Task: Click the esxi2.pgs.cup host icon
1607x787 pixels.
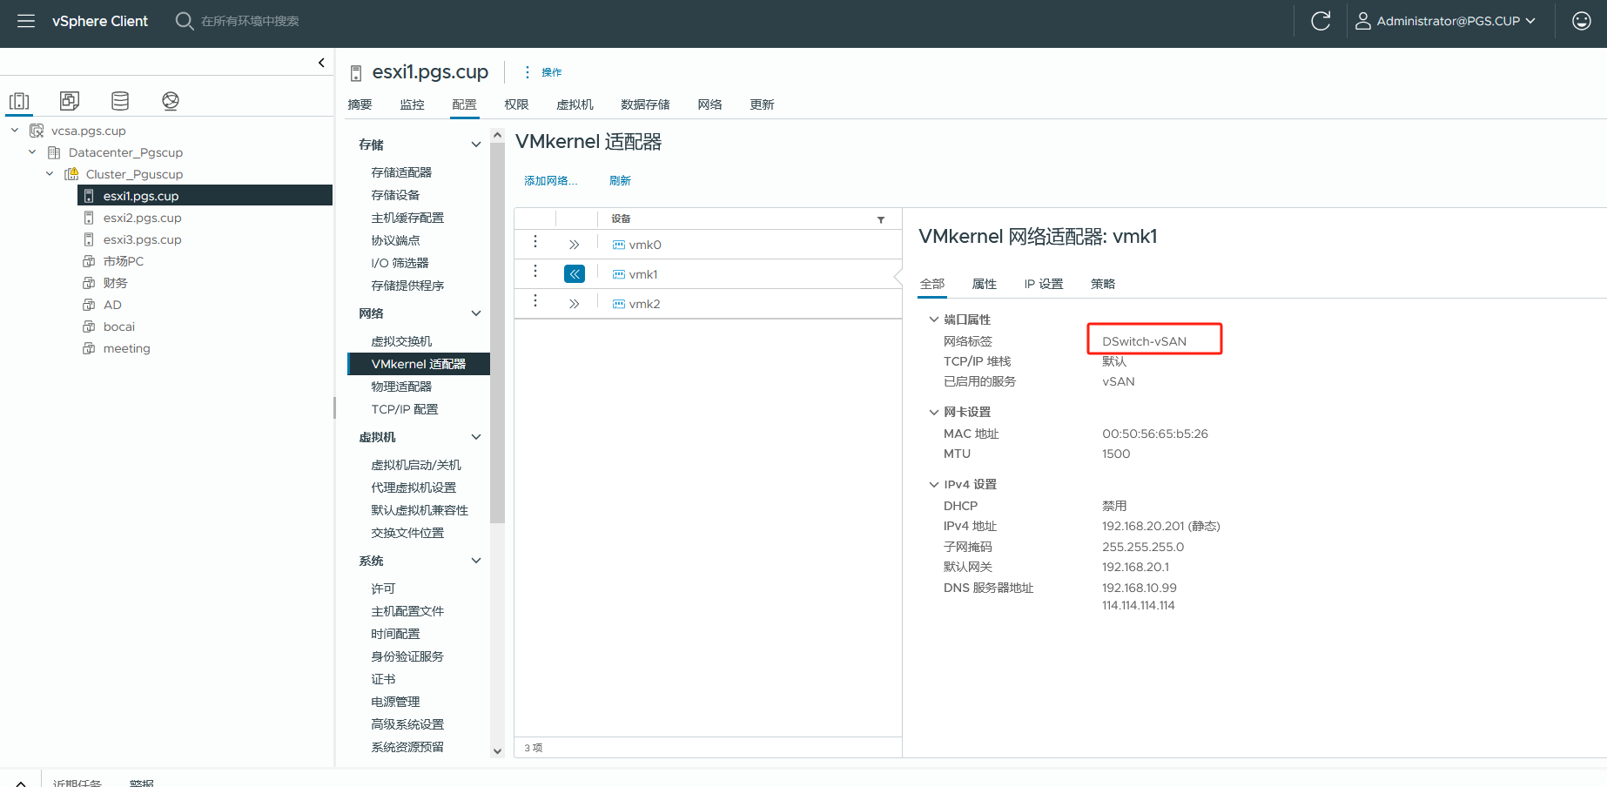Action: tap(89, 218)
